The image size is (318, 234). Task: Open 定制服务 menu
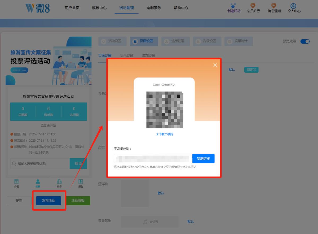(154, 8)
